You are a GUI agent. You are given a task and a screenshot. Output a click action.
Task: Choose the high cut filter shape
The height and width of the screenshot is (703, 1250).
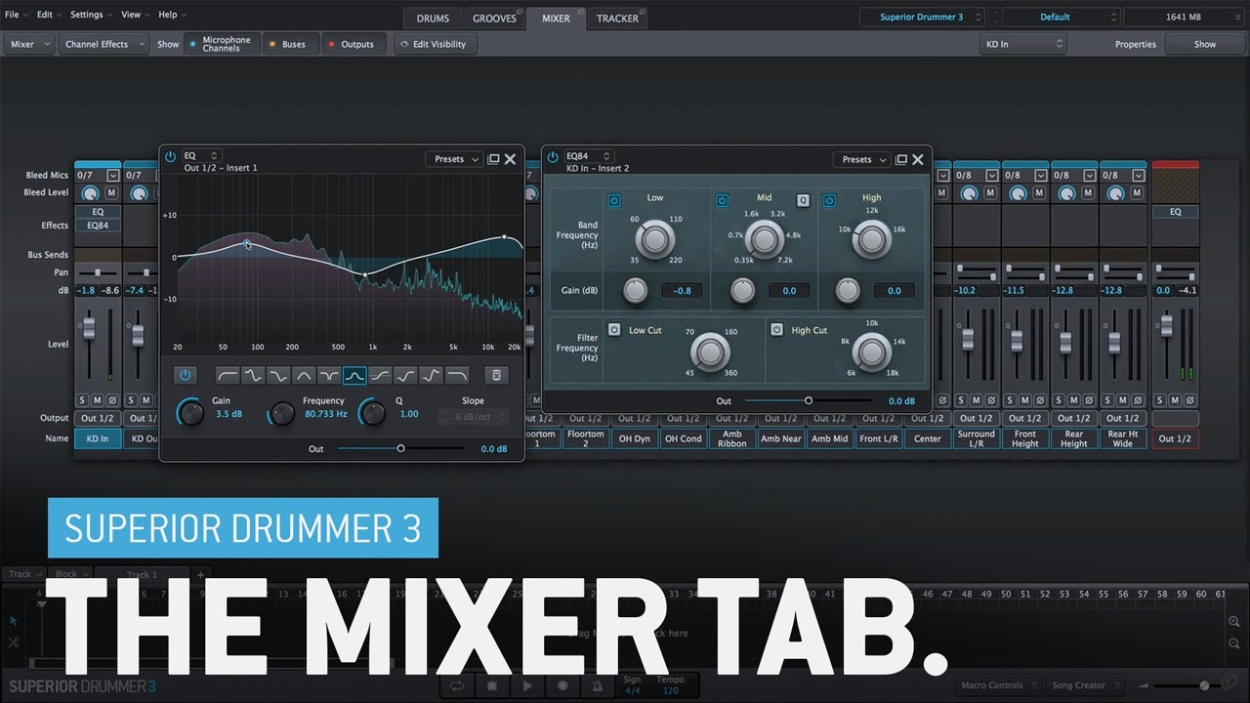point(456,375)
